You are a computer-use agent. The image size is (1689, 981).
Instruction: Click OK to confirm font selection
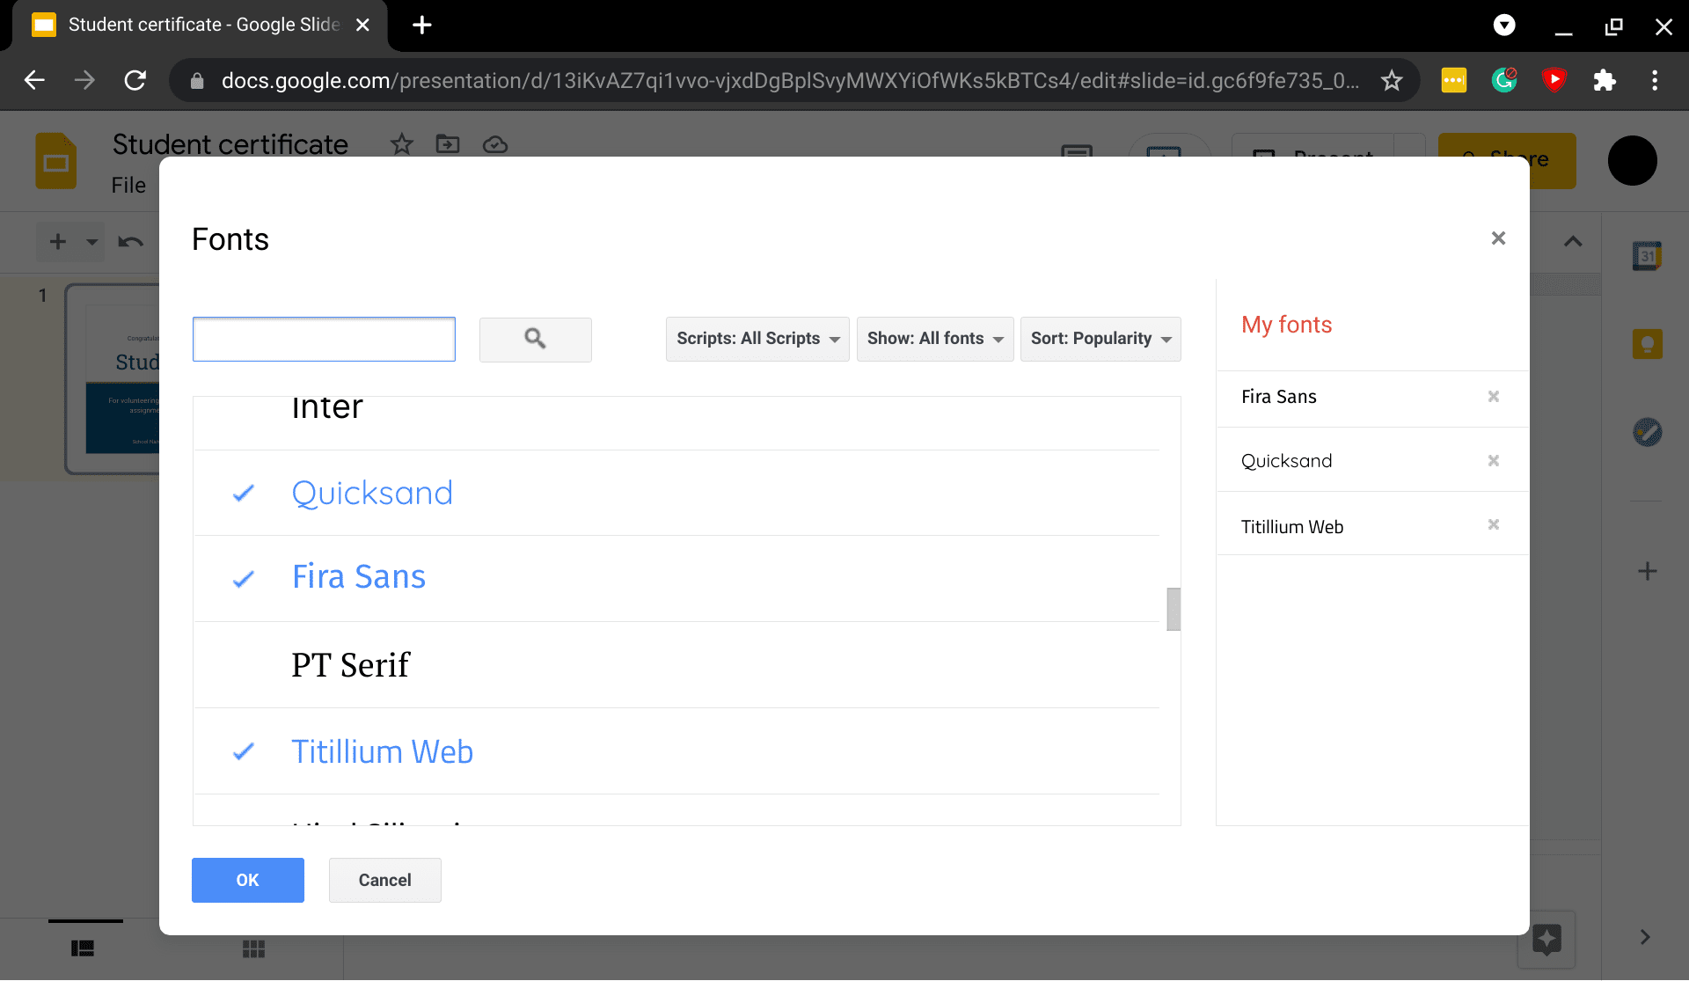[x=246, y=880]
